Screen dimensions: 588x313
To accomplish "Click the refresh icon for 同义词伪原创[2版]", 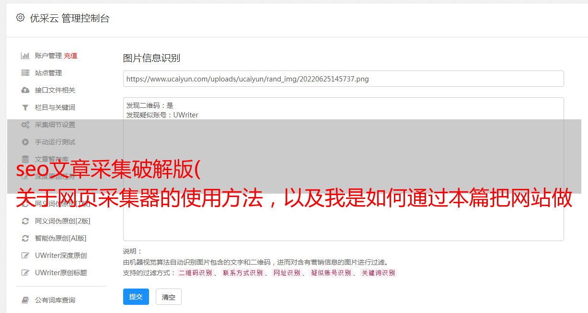I will coord(25,221).
